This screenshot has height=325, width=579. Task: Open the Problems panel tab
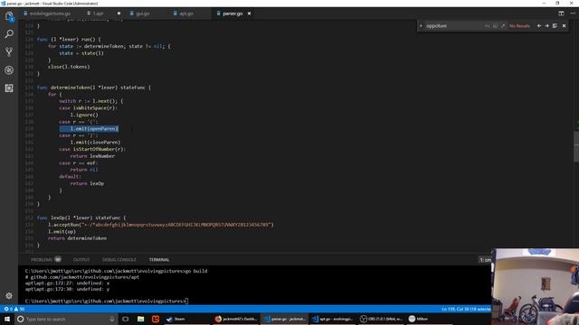pyautogui.click(x=46, y=259)
